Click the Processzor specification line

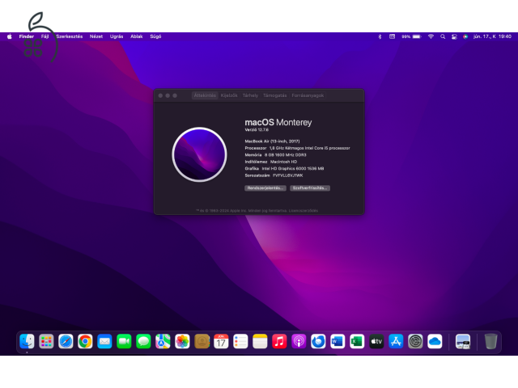[x=297, y=148]
